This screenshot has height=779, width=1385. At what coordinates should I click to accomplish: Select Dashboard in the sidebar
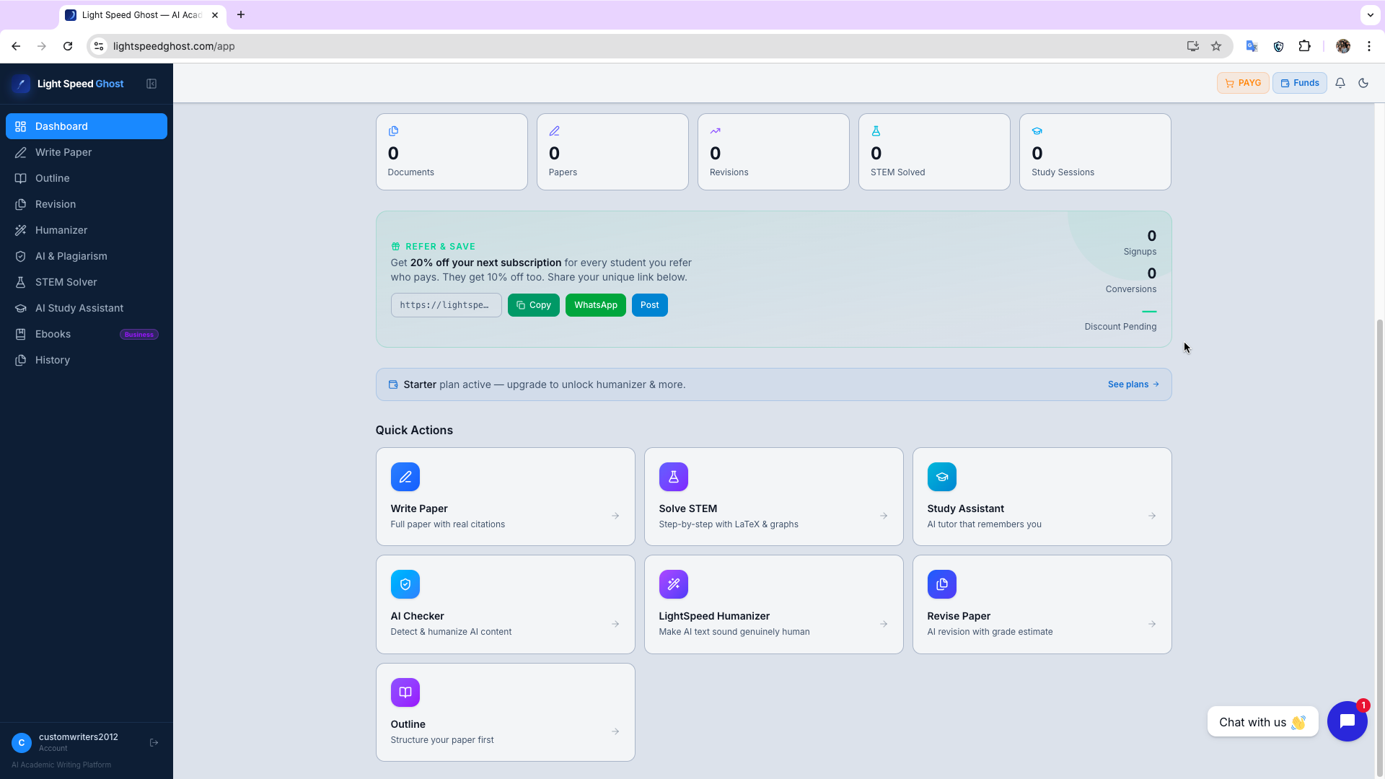87,126
